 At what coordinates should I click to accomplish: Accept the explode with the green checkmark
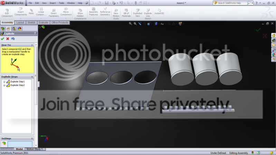click(x=2, y=39)
